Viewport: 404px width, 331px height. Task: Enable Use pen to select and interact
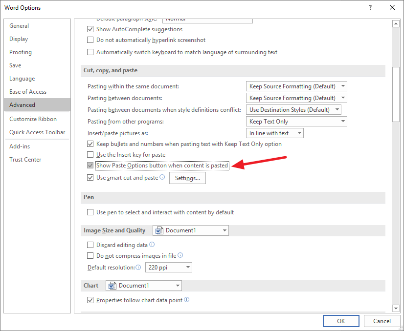90,212
